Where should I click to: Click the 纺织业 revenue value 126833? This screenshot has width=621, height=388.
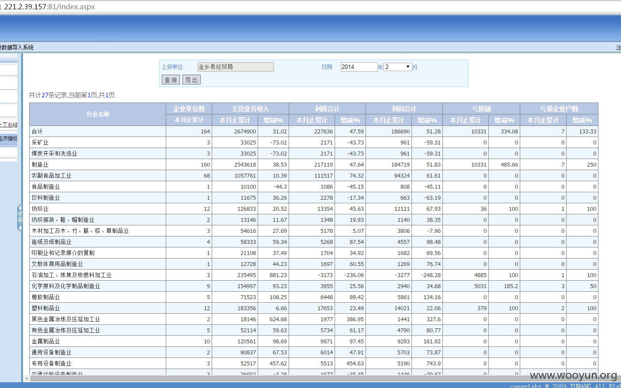coord(247,209)
